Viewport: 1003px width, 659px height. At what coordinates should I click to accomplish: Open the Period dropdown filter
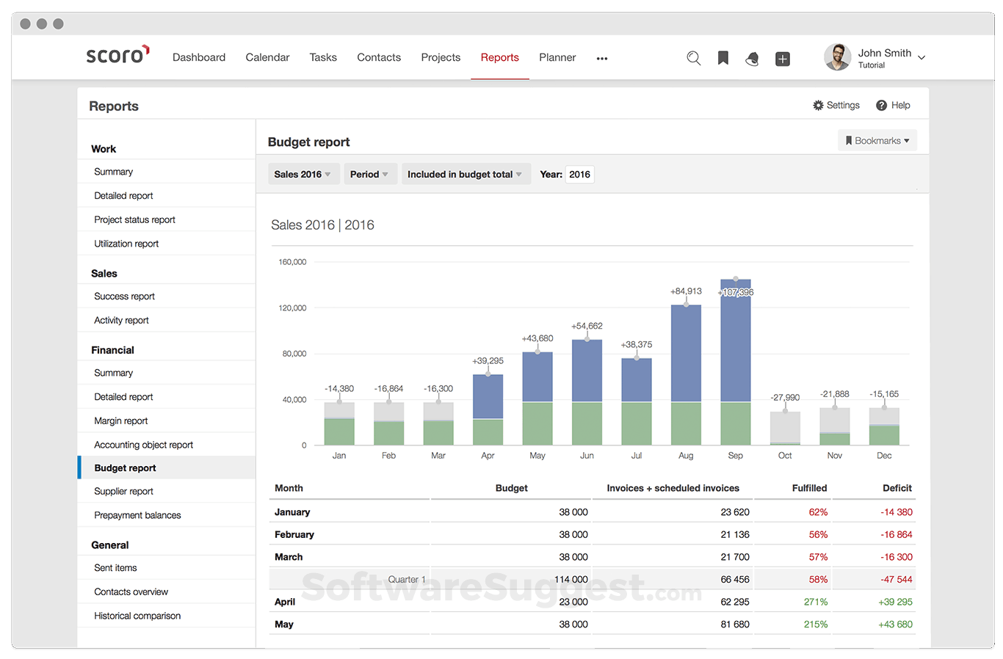pyautogui.click(x=369, y=175)
